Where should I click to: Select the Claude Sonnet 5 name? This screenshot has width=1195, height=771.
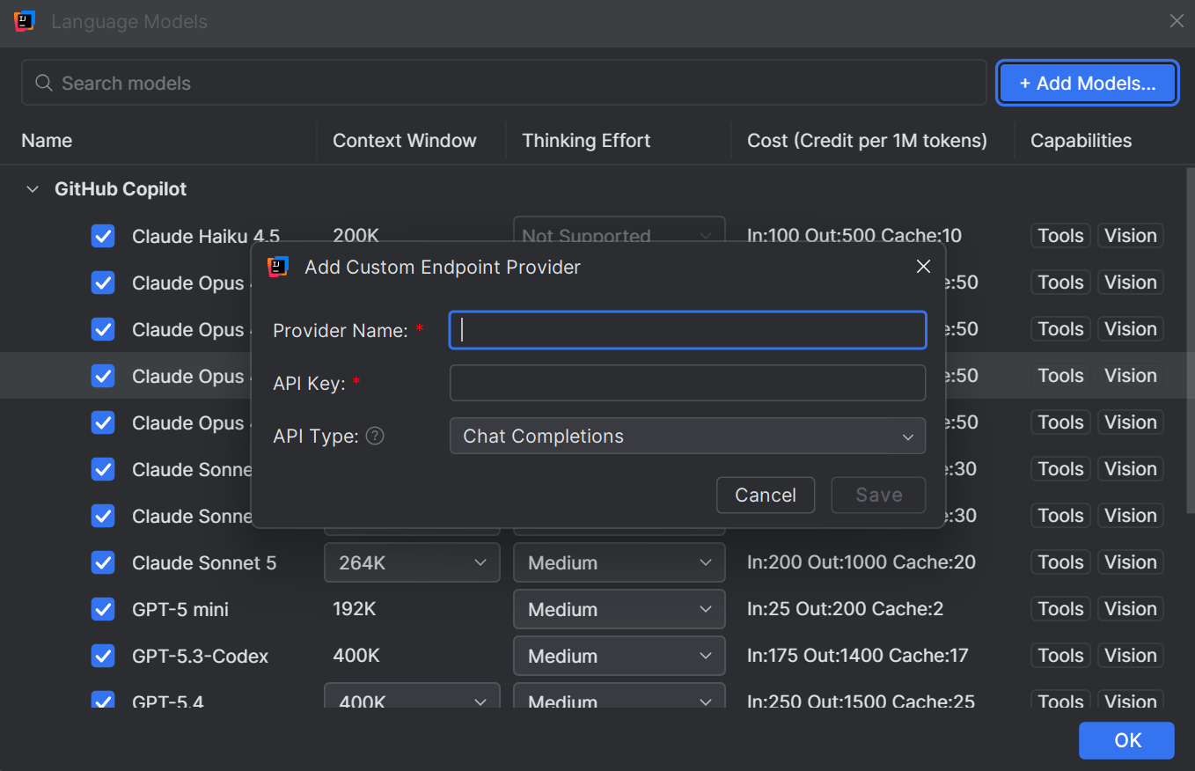click(x=204, y=562)
